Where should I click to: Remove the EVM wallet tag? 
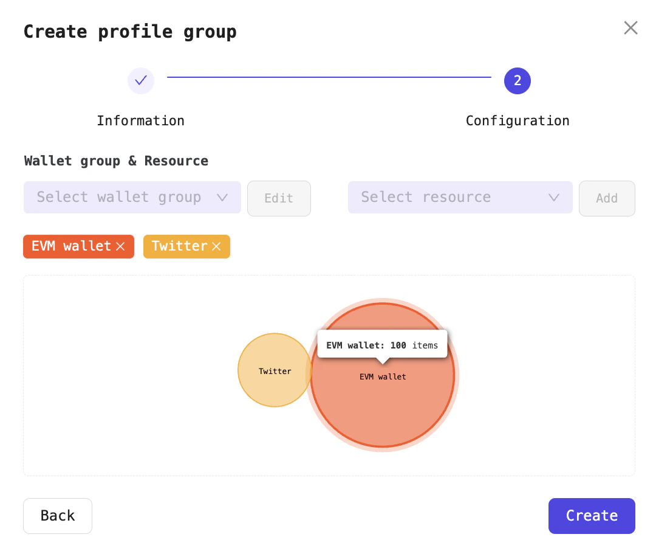coord(121,246)
